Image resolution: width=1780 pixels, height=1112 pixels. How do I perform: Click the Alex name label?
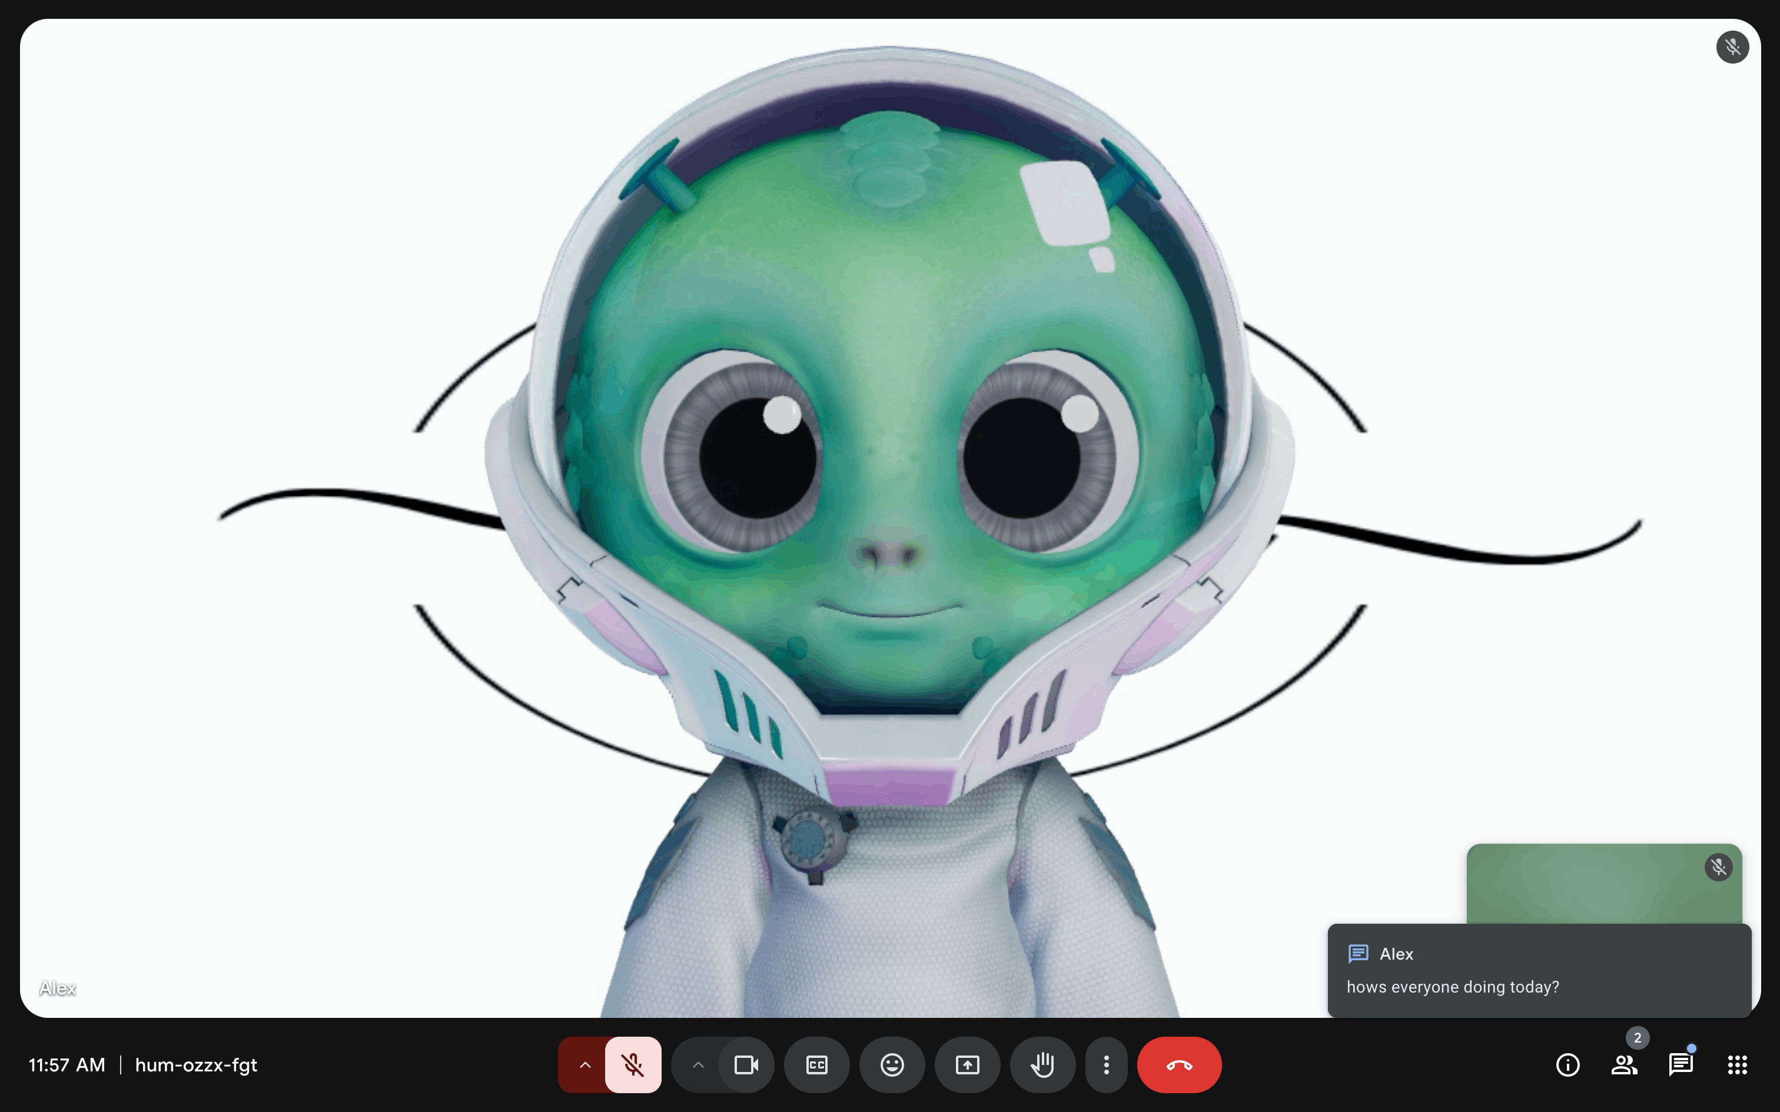pos(57,988)
